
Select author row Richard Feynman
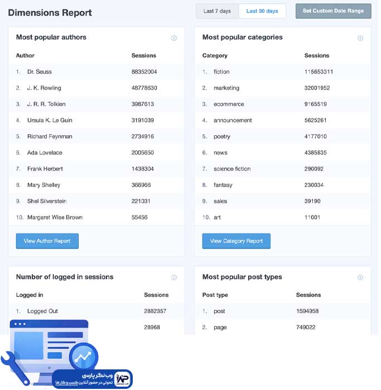pos(96,136)
